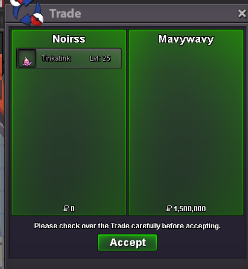Screen dimensions: 248x269
Task: Click the Trade window title text
Action: (x=65, y=14)
